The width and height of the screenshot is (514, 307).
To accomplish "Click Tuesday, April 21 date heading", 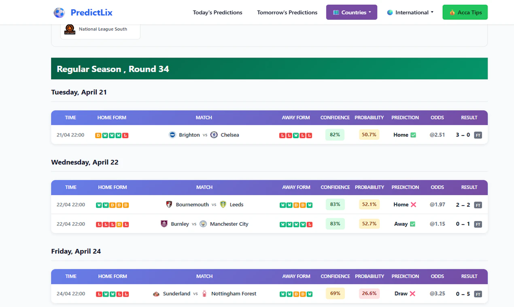I will coord(79,92).
